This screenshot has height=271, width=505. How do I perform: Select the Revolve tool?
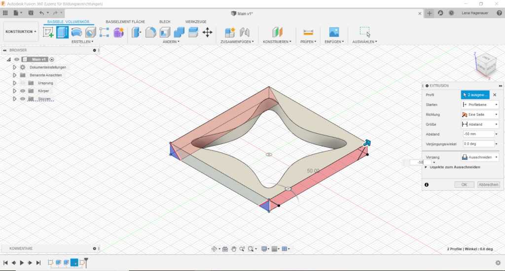[x=76, y=32]
